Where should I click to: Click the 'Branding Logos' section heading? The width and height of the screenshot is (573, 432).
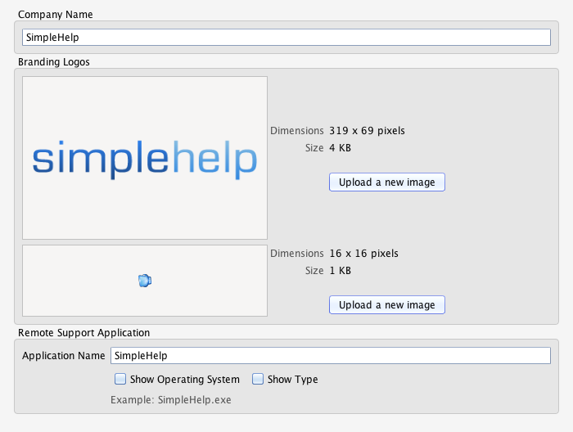click(54, 61)
